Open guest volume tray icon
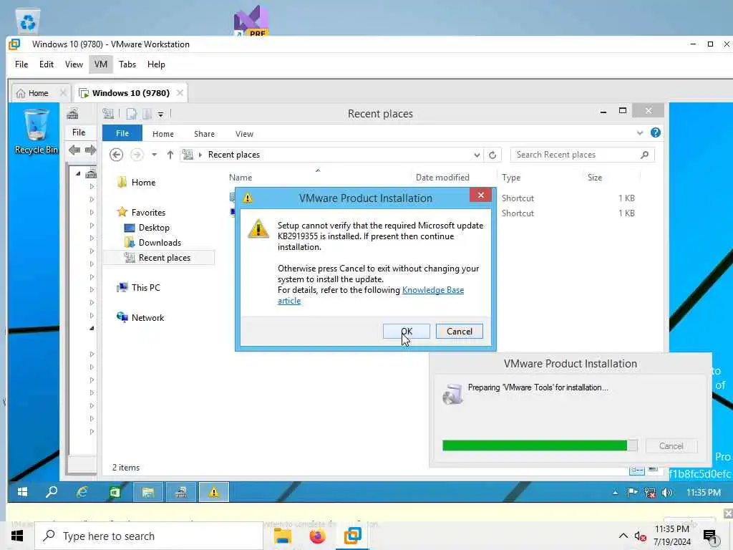 point(666,493)
